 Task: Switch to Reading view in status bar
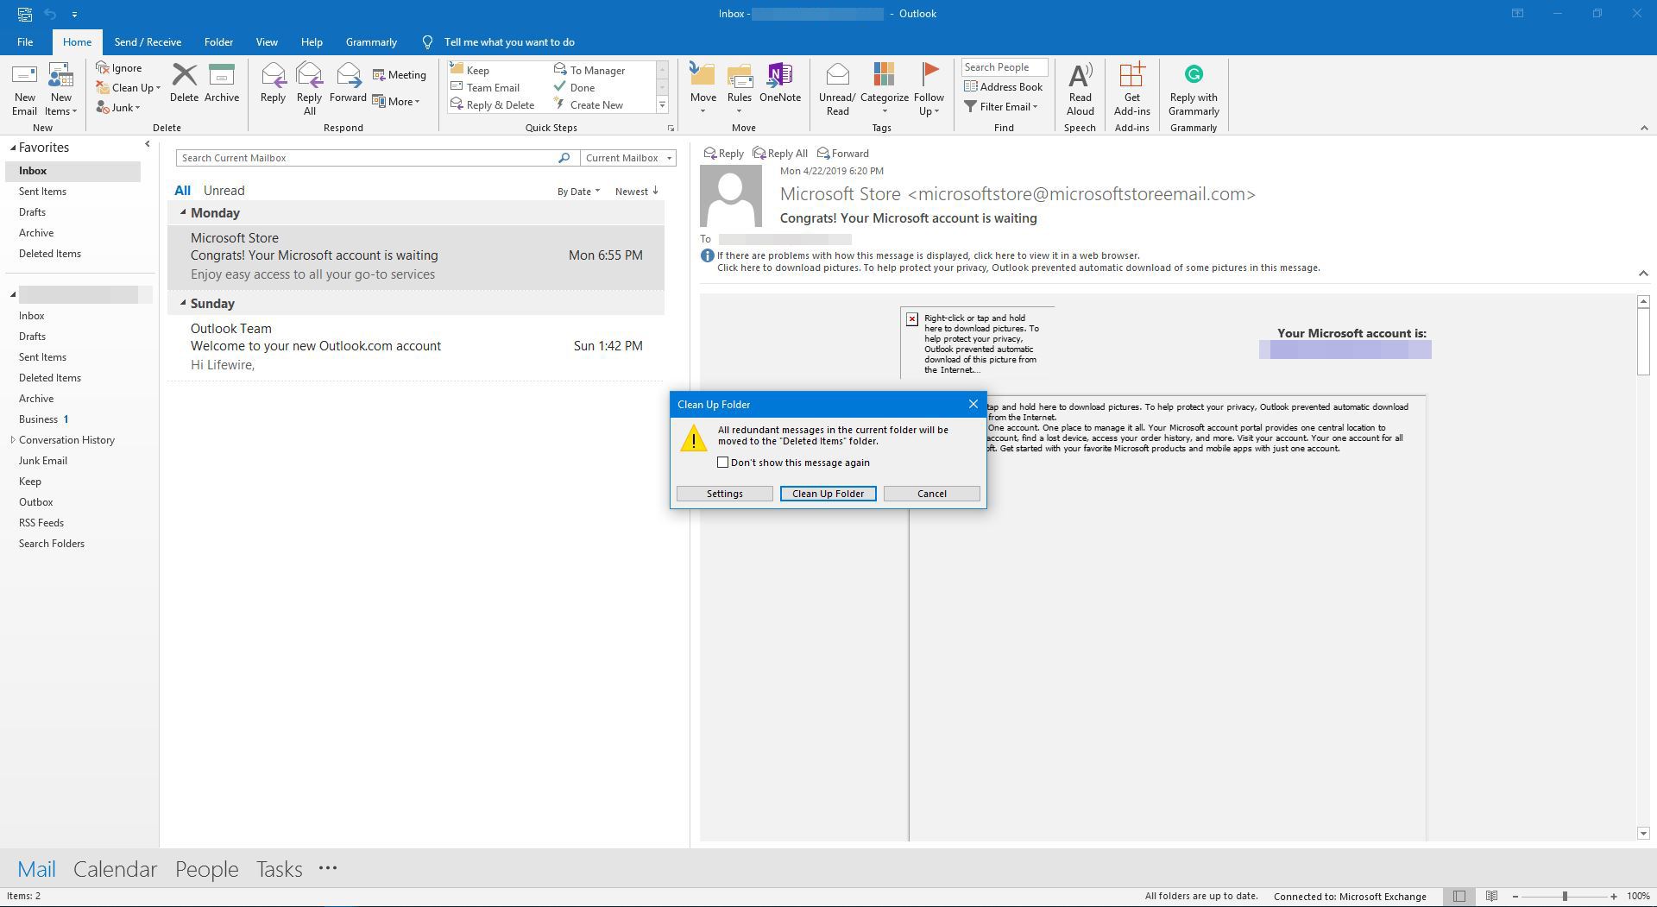click(x=1491, y=896)
